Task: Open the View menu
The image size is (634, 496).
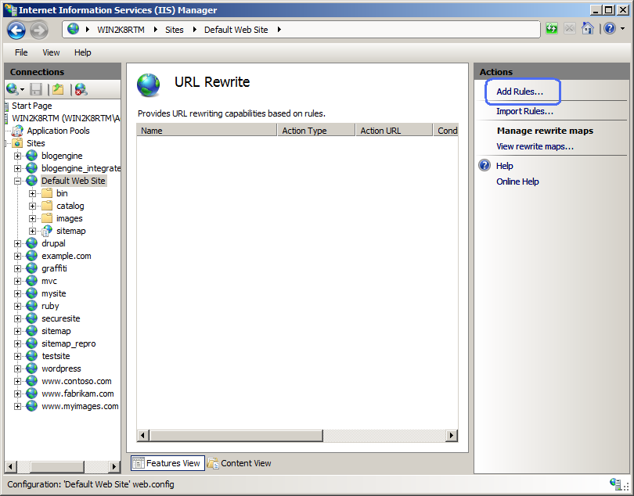Action: pos(50,52)
